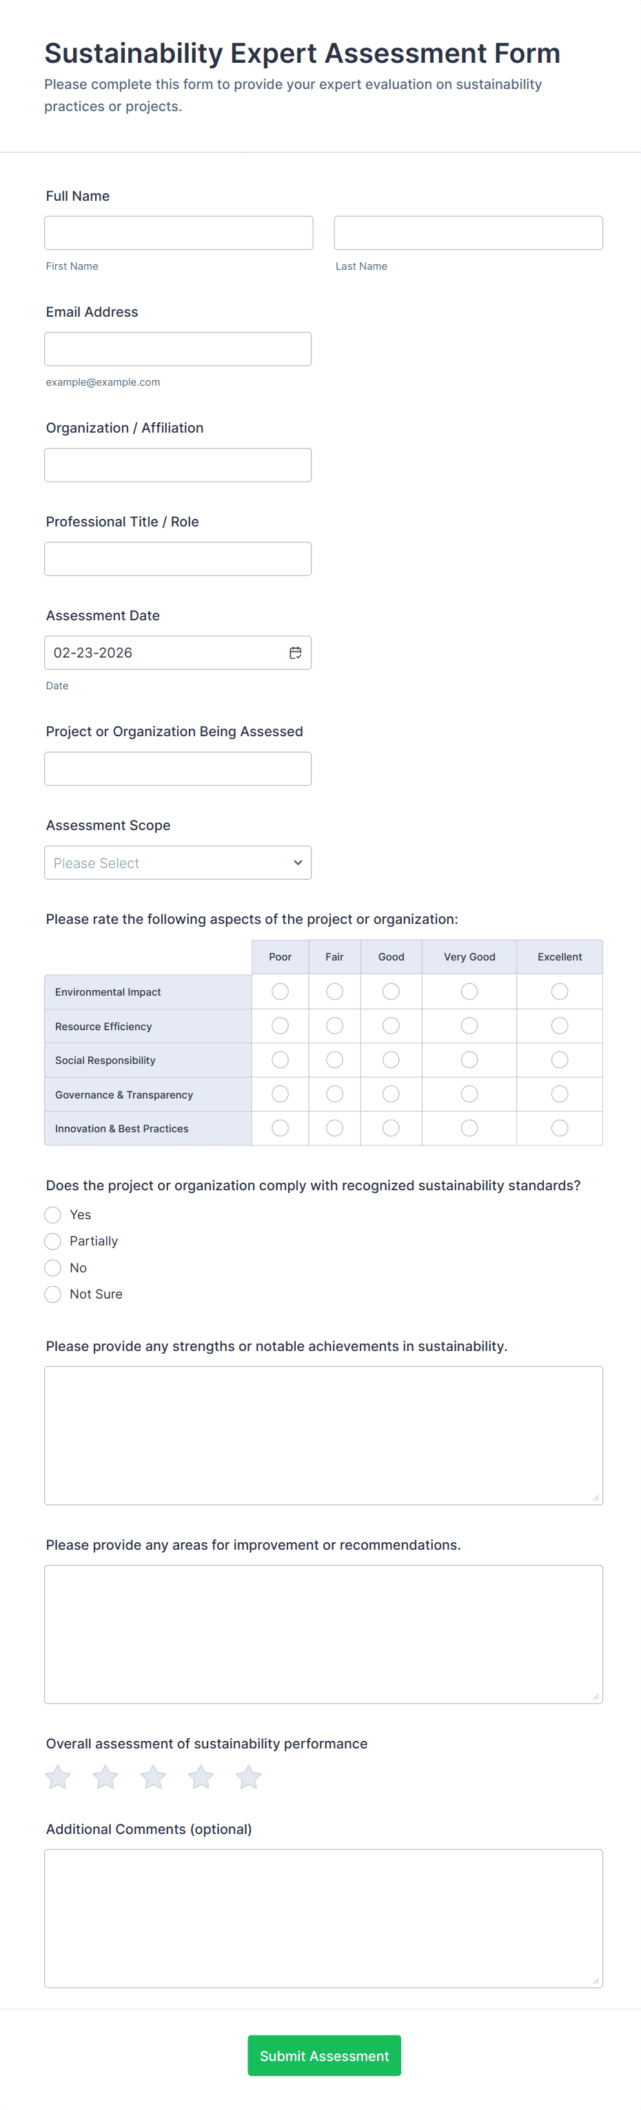This screenshot has height=2110, width=641.
Task: Select the Partially compliance option
Action: click(x=53, y=1241)
